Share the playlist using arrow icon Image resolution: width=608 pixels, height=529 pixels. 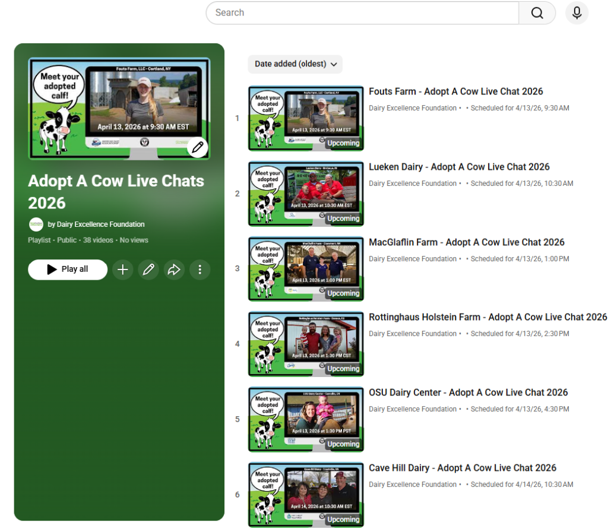tap(174, 270)
